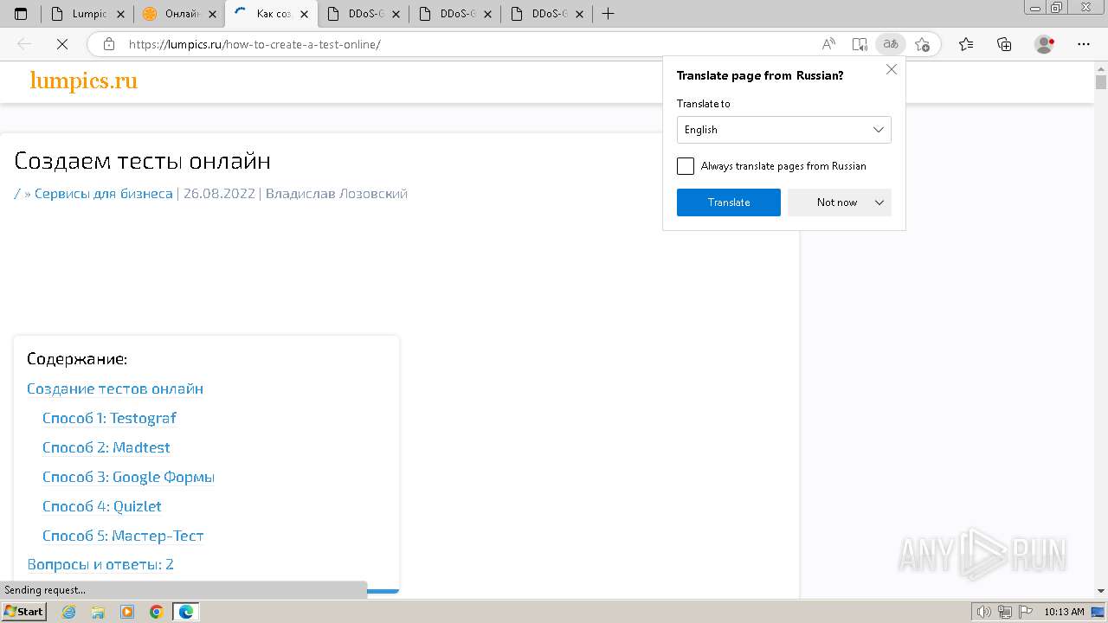This screenshot has height=623, width=1108.
Task: Go to Способ 4: Quizlet
Action: [x=102, y=506]
